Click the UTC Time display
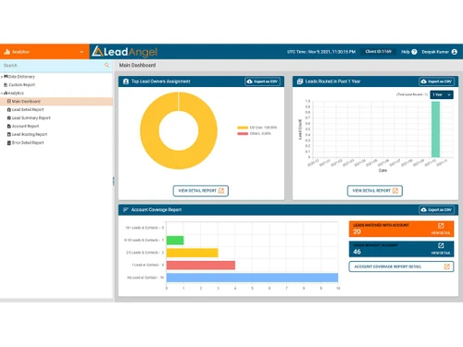The height and width of the screenshot is (347, 463). point(321,52)
